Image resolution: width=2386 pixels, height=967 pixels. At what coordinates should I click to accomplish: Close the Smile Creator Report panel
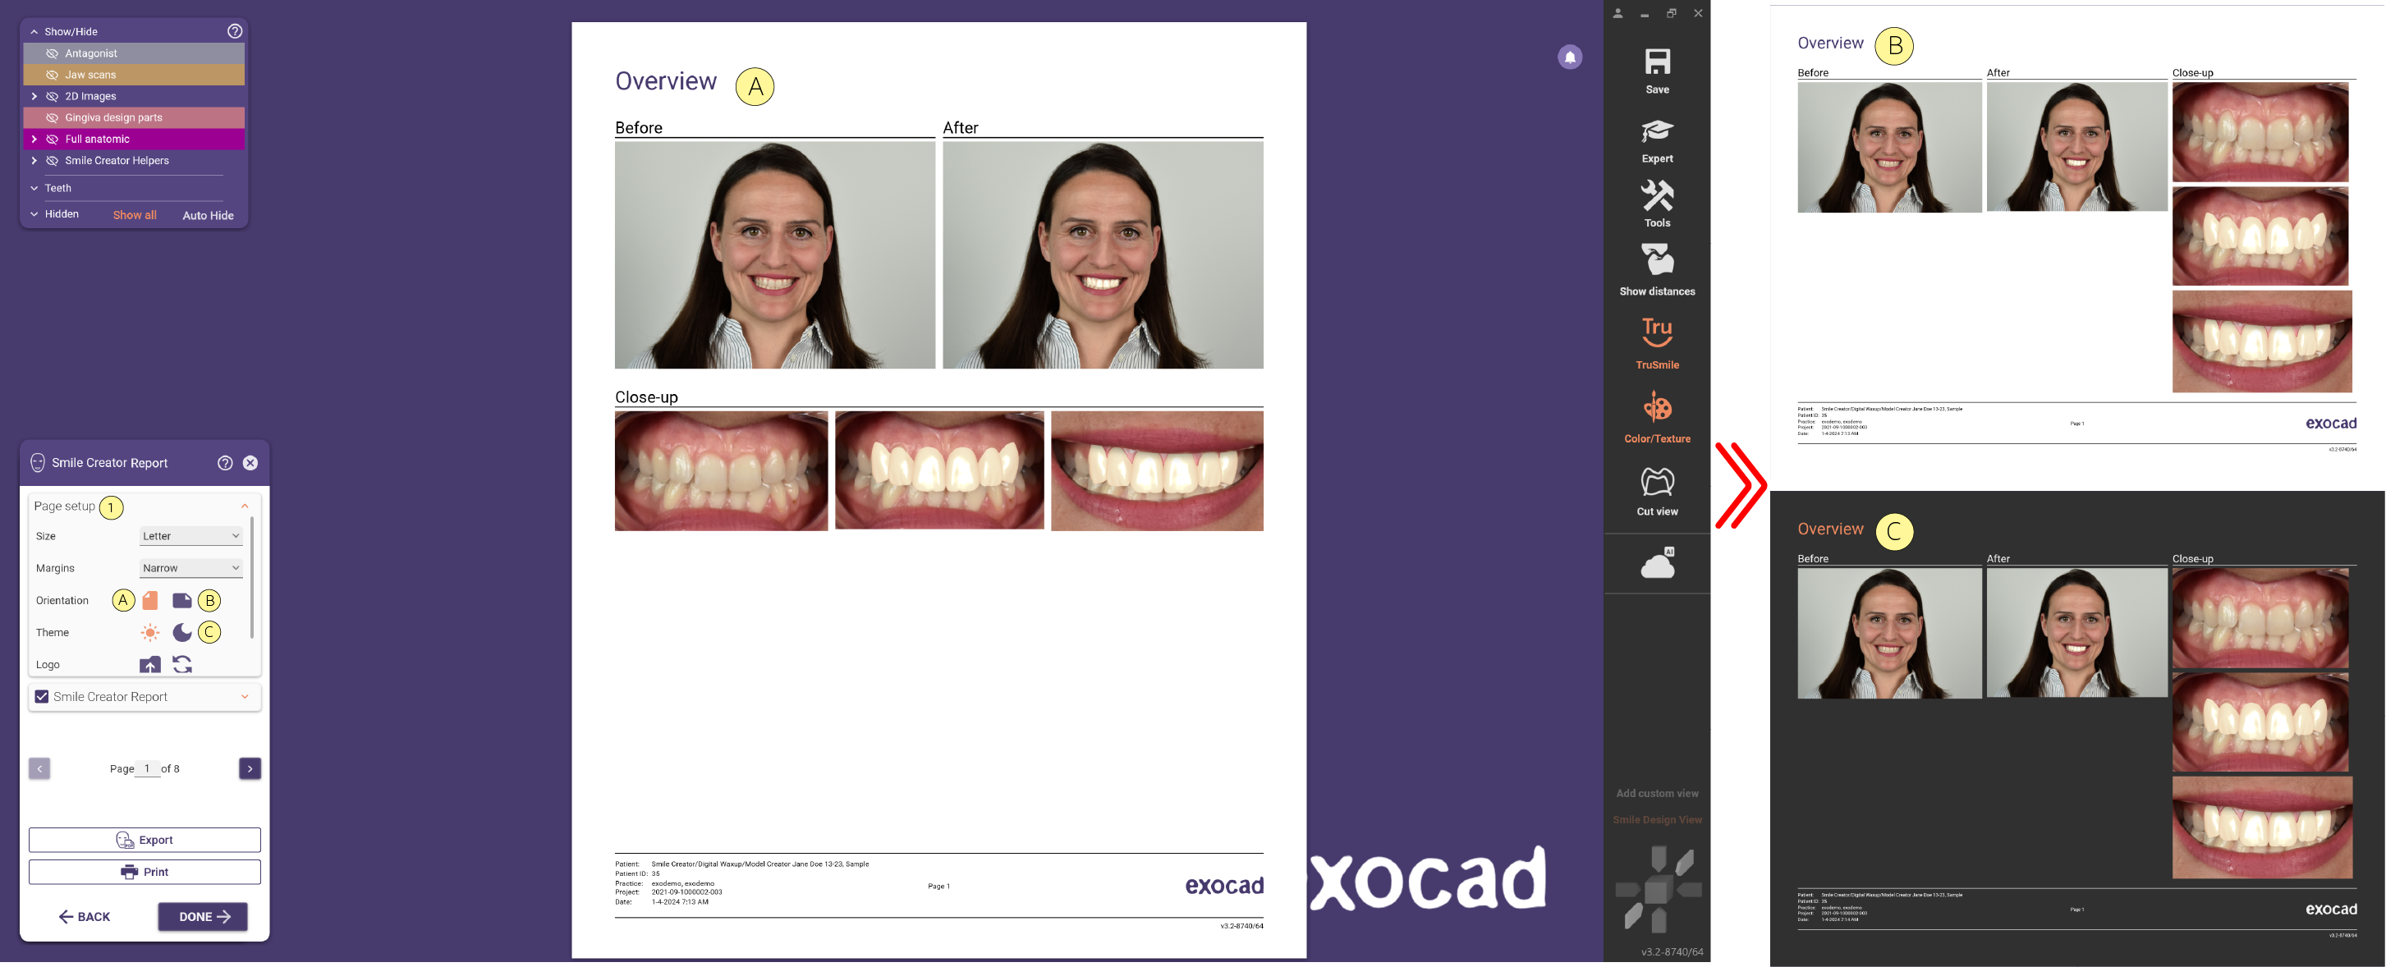click(250, 463)
